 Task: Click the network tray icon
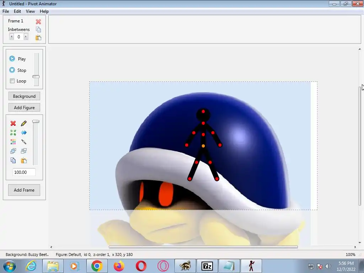[x=311, y=266]
